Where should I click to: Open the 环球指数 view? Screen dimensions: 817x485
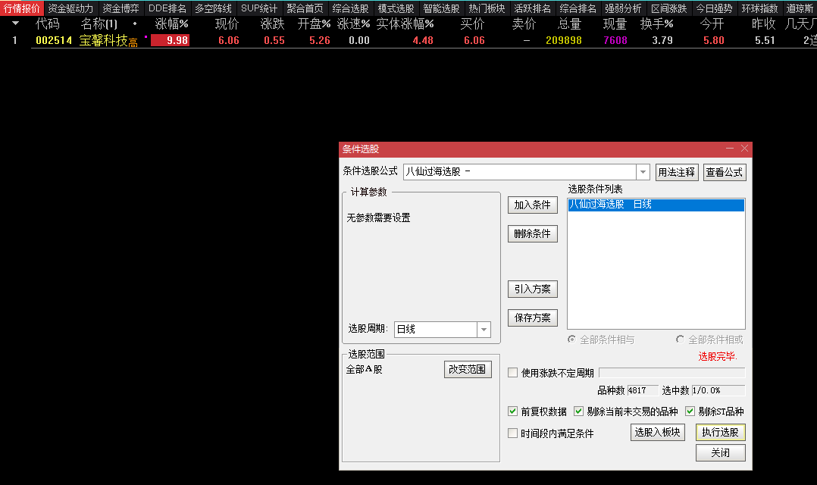click(x=758, y=8)
